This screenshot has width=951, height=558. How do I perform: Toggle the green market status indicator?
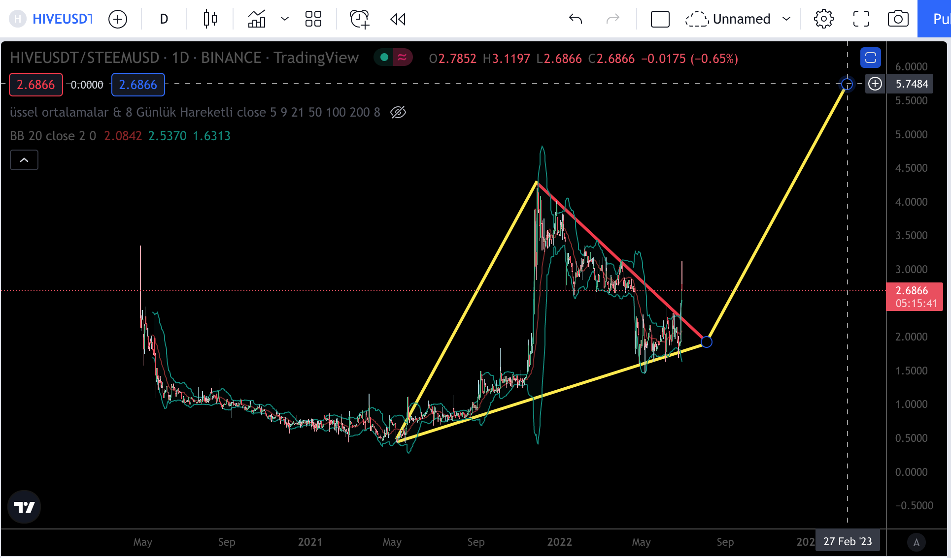(x=384, y=58)
